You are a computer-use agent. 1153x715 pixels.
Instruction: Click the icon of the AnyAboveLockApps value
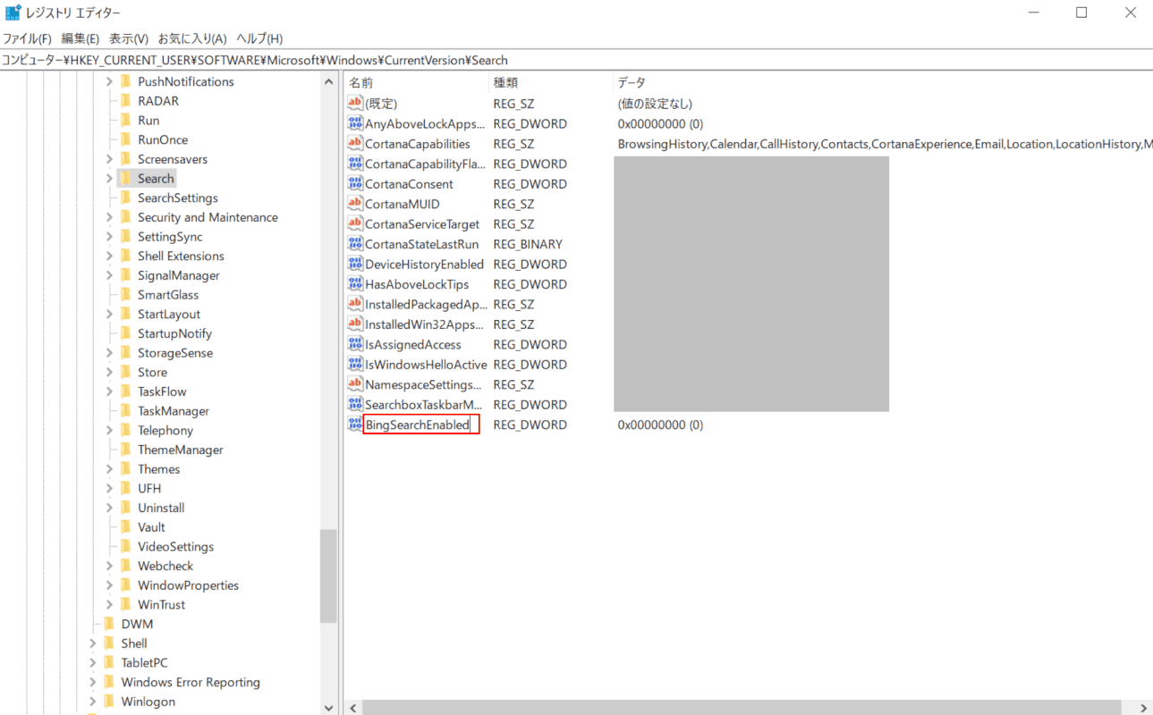tap(355, 124)
